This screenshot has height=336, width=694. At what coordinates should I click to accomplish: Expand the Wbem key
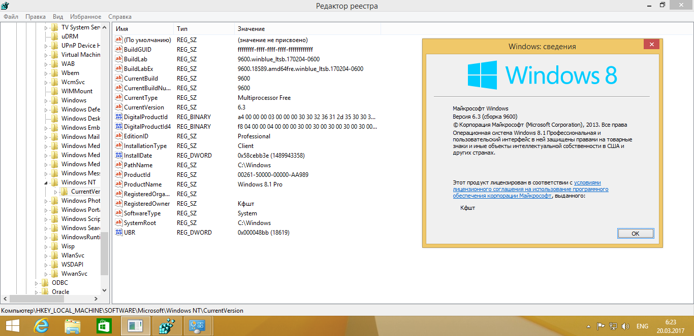coord(46,73)
